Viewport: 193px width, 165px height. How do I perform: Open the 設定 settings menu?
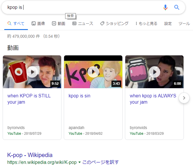click(x=168, y=23)
